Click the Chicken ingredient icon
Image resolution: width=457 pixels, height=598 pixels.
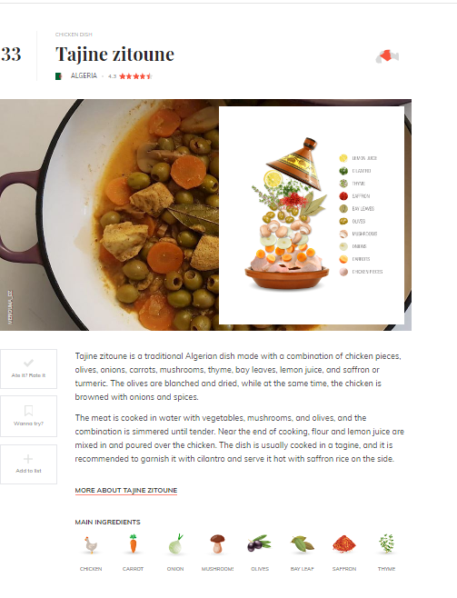click(x=91, y=544)
